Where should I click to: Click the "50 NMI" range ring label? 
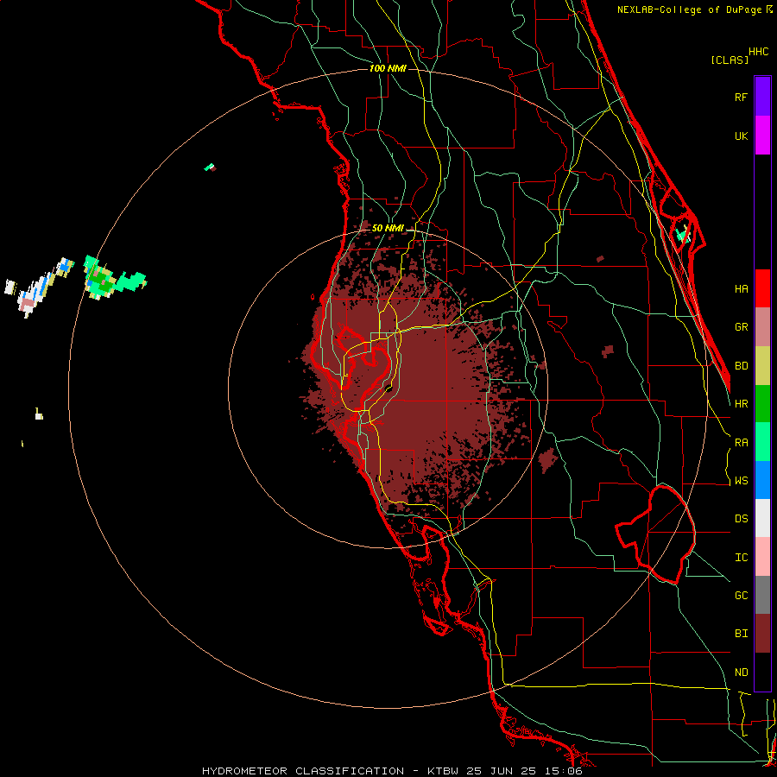(x=388, y=228)
